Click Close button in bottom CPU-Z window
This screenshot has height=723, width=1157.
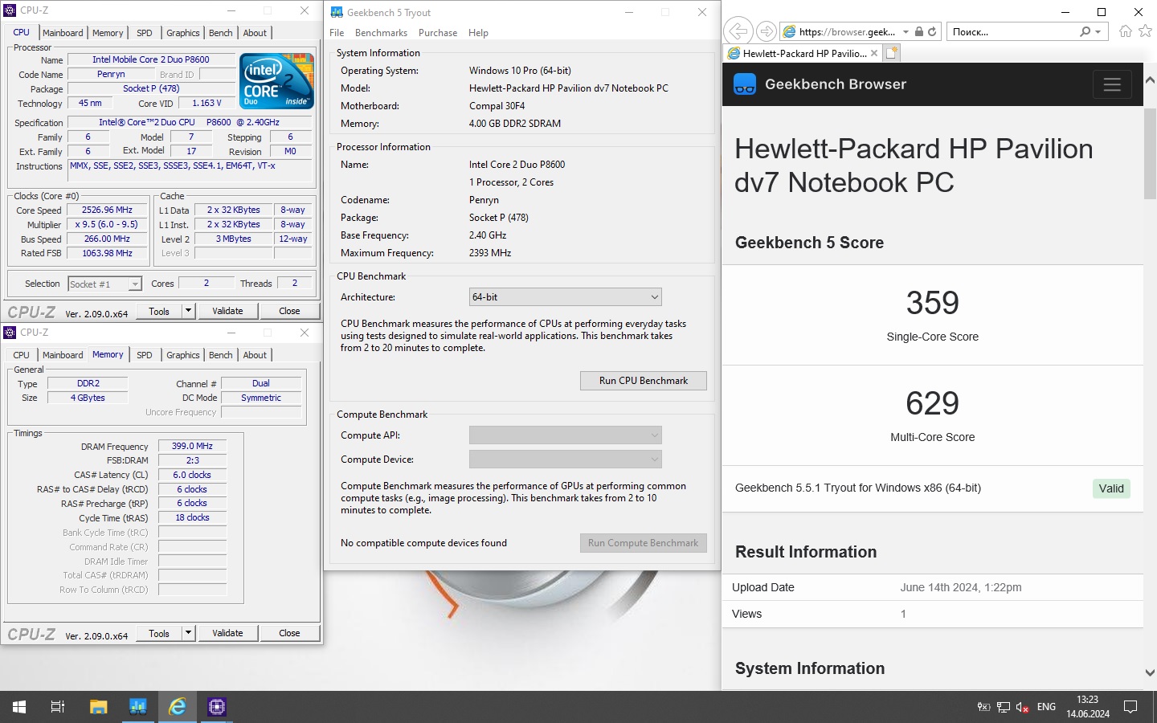289,633
